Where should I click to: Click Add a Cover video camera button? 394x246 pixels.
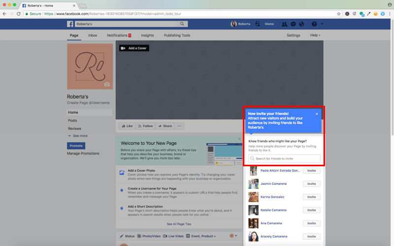[x=134, y=48]
